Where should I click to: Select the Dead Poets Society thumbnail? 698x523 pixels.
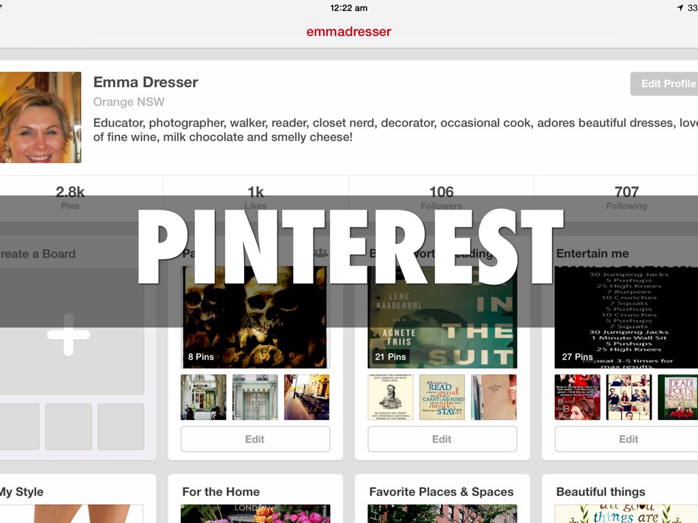click(x=678, y=397)
